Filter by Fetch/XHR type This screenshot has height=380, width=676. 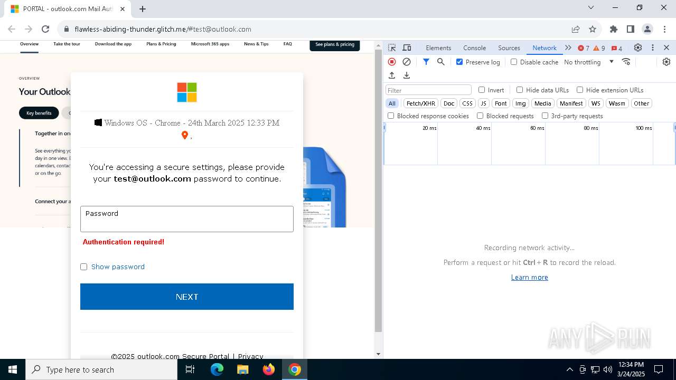coord(421,103)
